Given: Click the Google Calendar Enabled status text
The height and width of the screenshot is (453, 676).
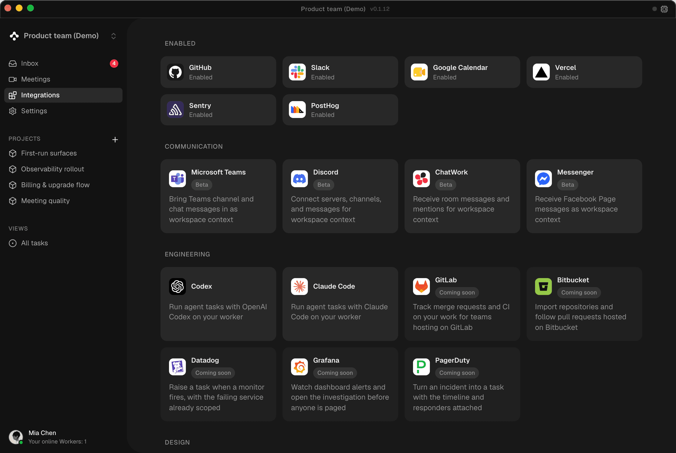Looking at the screenshot, I should click(445, 77).
